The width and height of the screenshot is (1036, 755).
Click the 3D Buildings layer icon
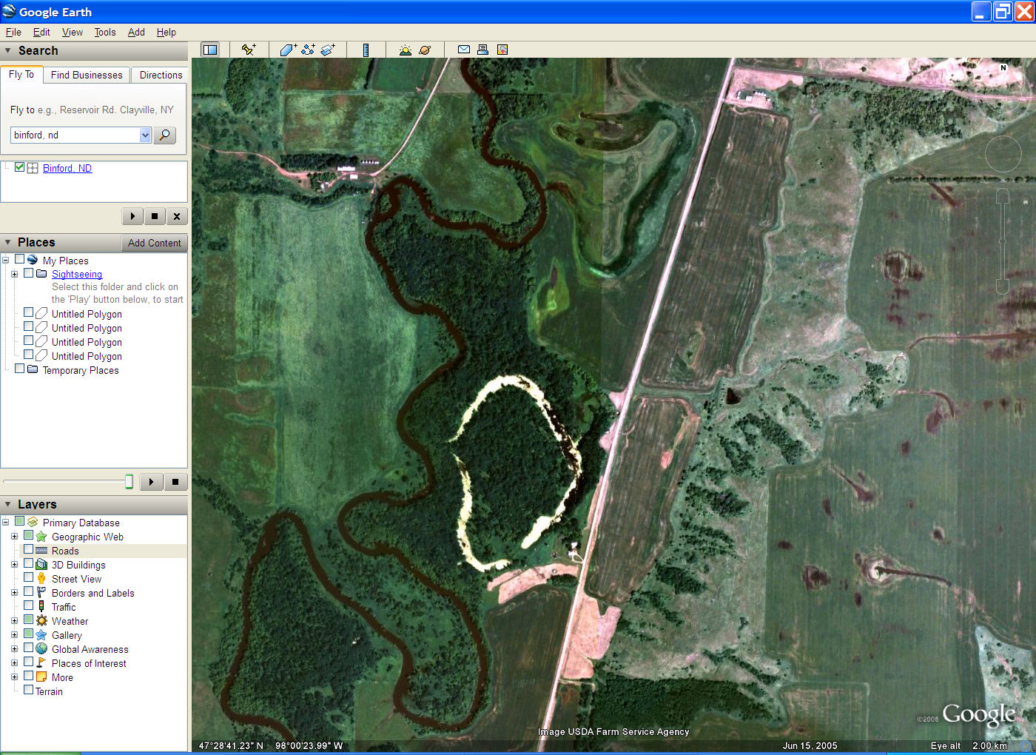tap(41, 565)
